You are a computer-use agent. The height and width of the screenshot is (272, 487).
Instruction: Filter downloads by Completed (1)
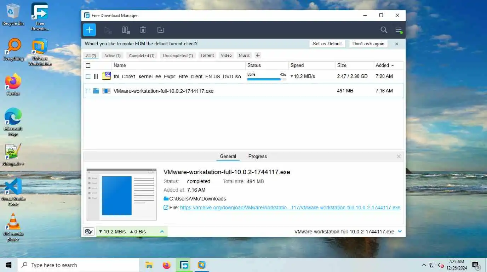(142, 56)
